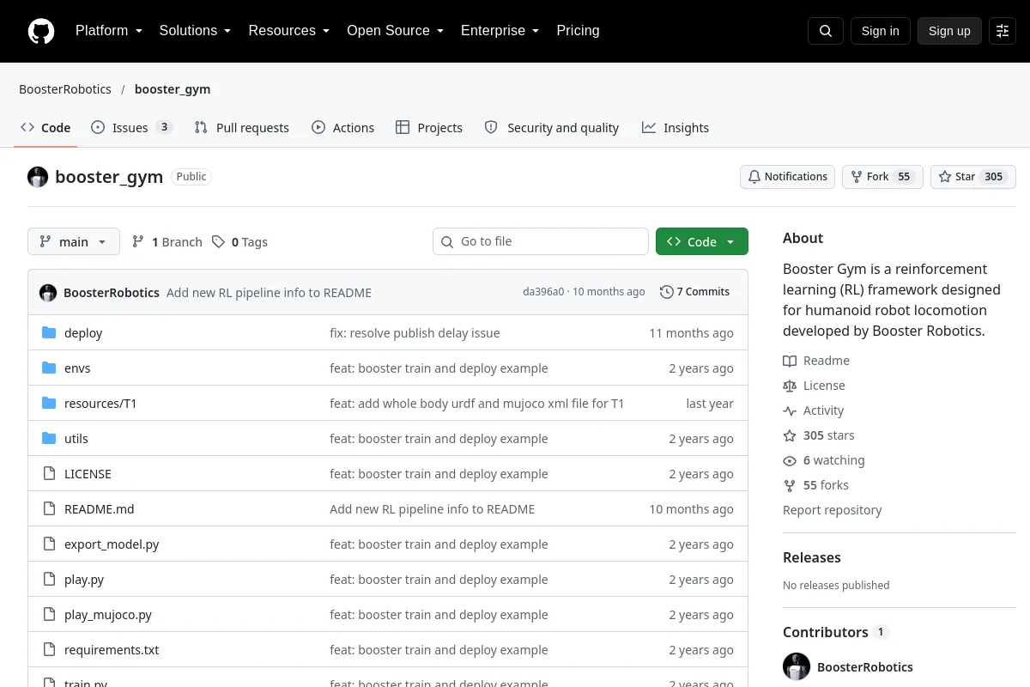Switch to the Insights tab
The image size is (1030, 687).
676,128
